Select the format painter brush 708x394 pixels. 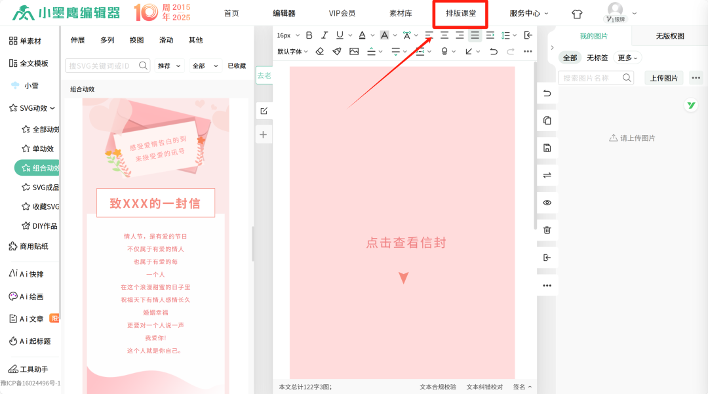point(337,51)
